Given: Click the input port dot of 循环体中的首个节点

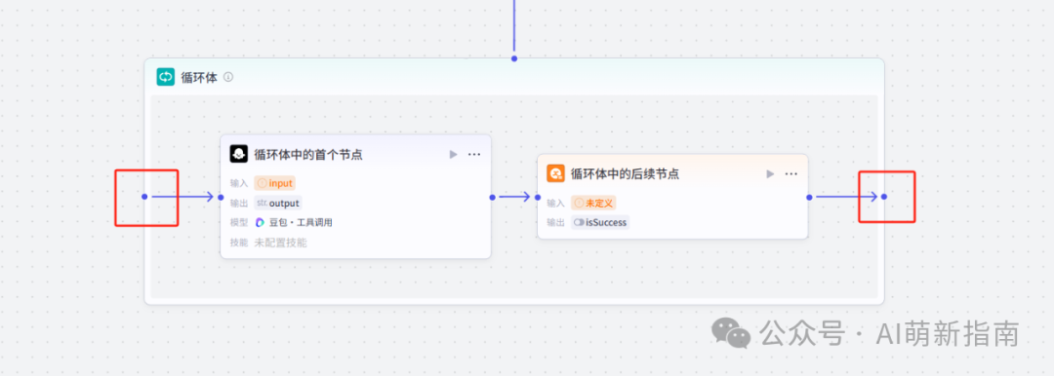Looking at the screenshot, I should tap(221, 197).
